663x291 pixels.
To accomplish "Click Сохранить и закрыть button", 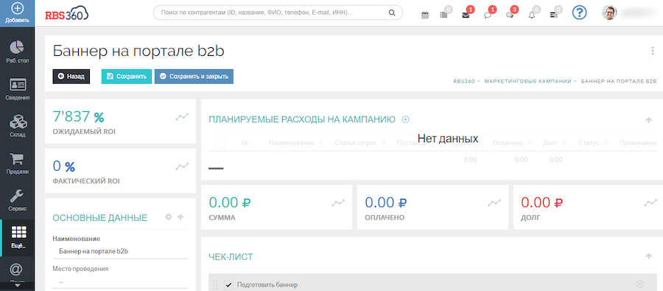I will tap(194, 77).
